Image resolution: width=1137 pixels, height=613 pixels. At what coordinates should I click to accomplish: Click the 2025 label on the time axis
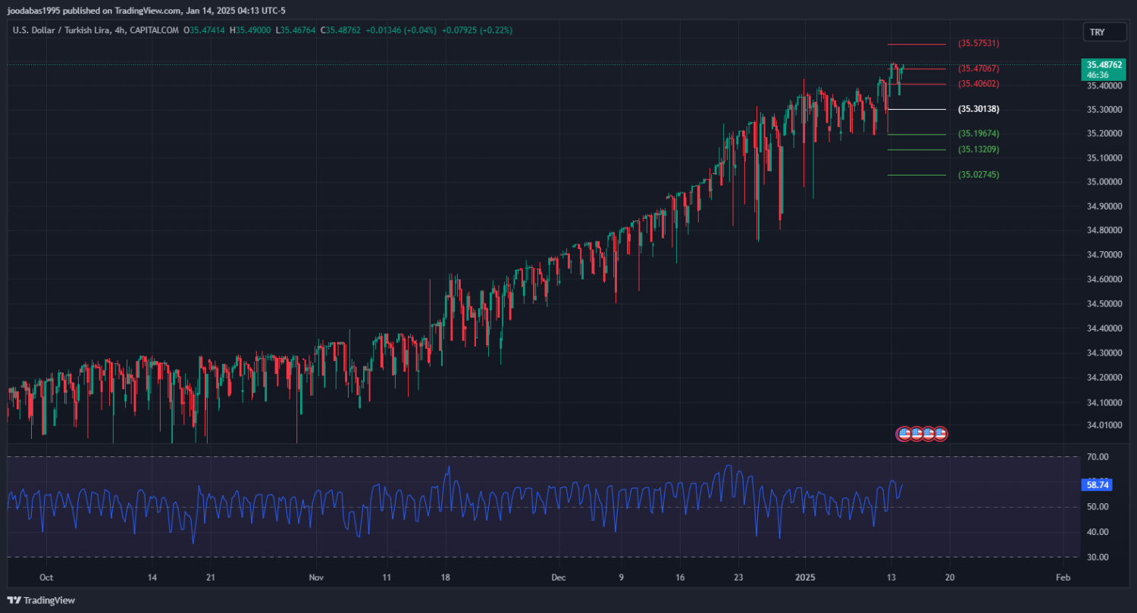pos(804,577)
